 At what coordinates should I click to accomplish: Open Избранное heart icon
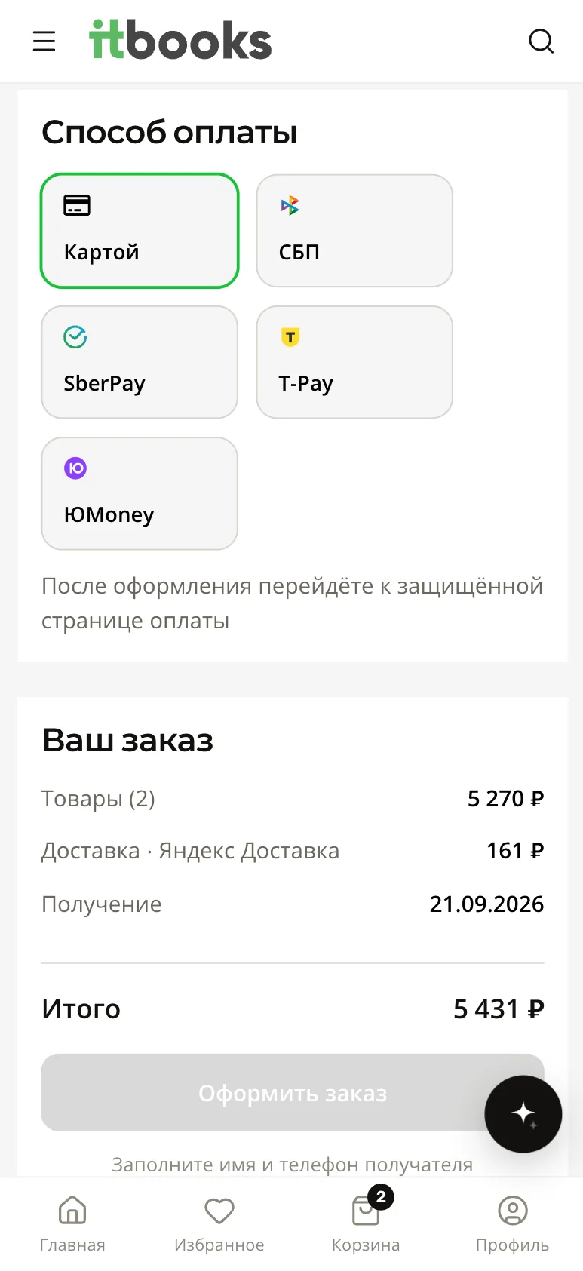tap(219, 1211)
